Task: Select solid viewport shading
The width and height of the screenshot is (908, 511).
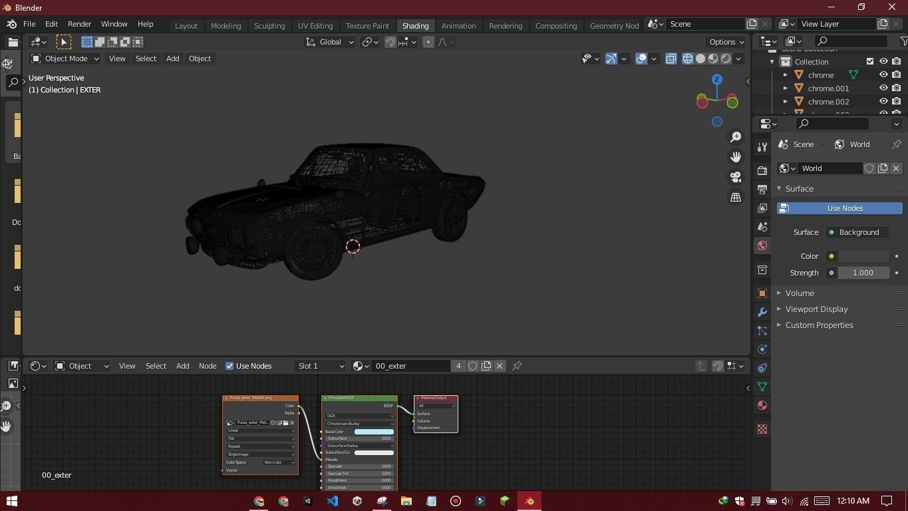Action: (700, 59)
